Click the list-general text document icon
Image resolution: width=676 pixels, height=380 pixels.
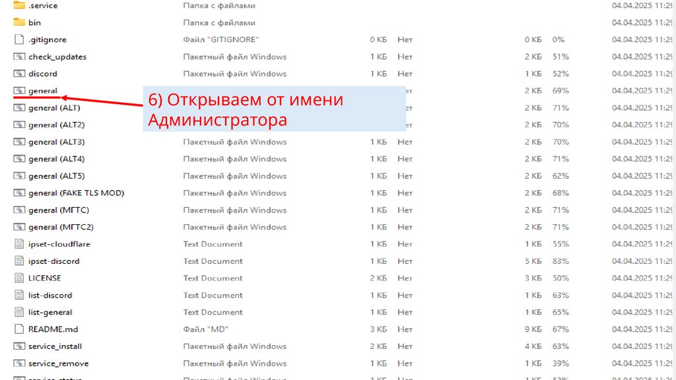point(19,312)
